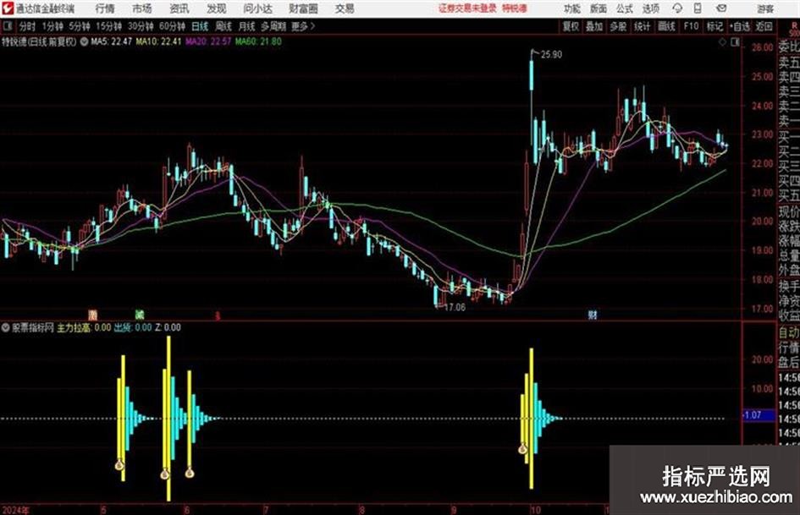Click the 标记 toolbar button
Image resolution: width=800 pixels, height=515 pixels.
714,26
